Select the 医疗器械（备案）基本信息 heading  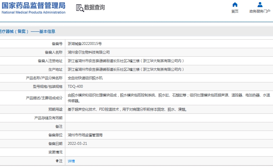(27, 31)
